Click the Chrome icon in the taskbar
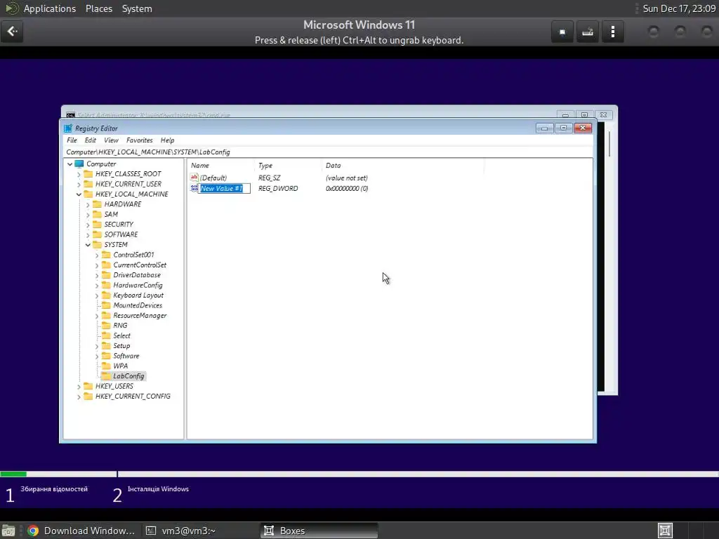This screenshot has height=539, width=719. tap(32, 531)
